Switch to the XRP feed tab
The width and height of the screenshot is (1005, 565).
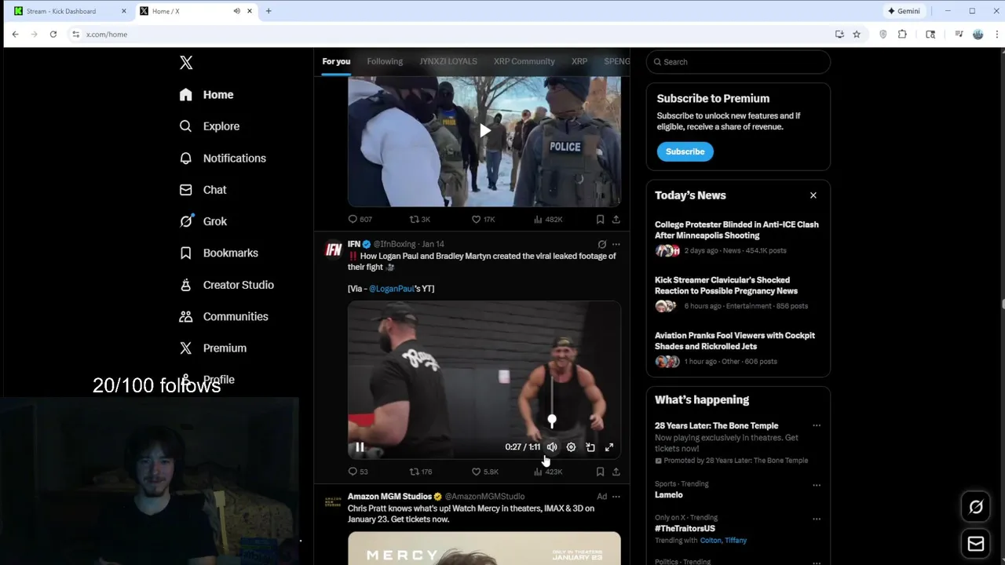(579, 61)
